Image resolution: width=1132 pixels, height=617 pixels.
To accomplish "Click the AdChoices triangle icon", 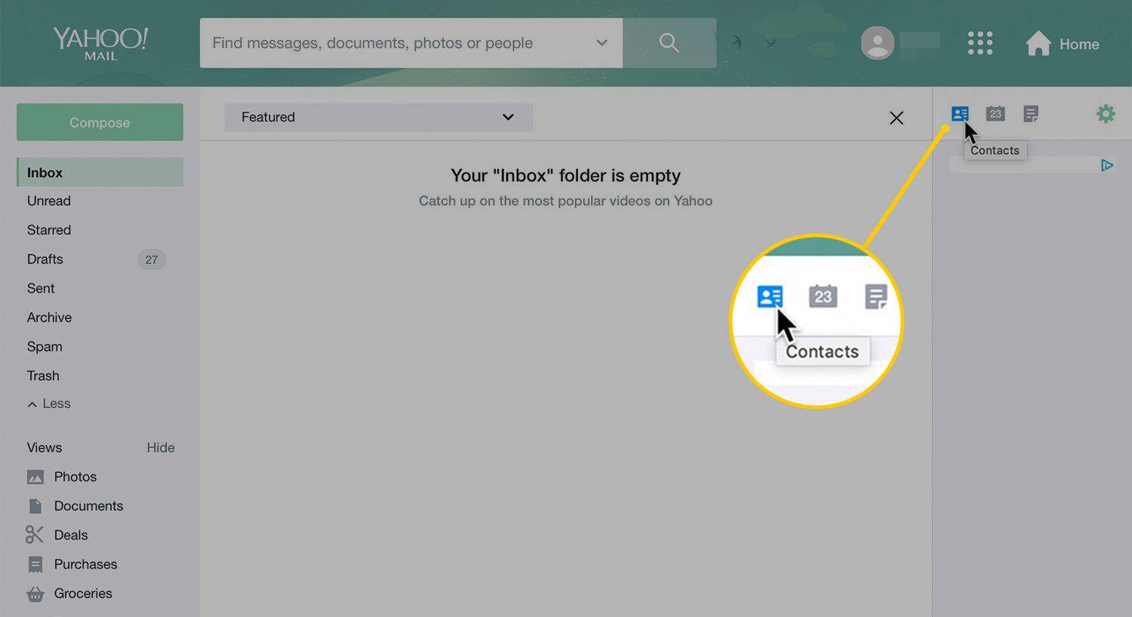I will pos(1106,165).
